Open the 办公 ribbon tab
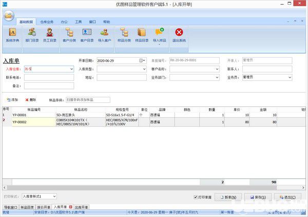The image size is (308, 217). pyautogui.click(x=64, y=22)
